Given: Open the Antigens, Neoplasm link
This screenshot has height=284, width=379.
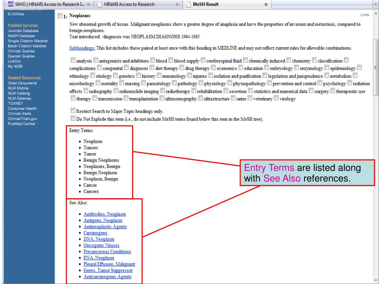Looking at the screenshot, I should tap(103, 220).
